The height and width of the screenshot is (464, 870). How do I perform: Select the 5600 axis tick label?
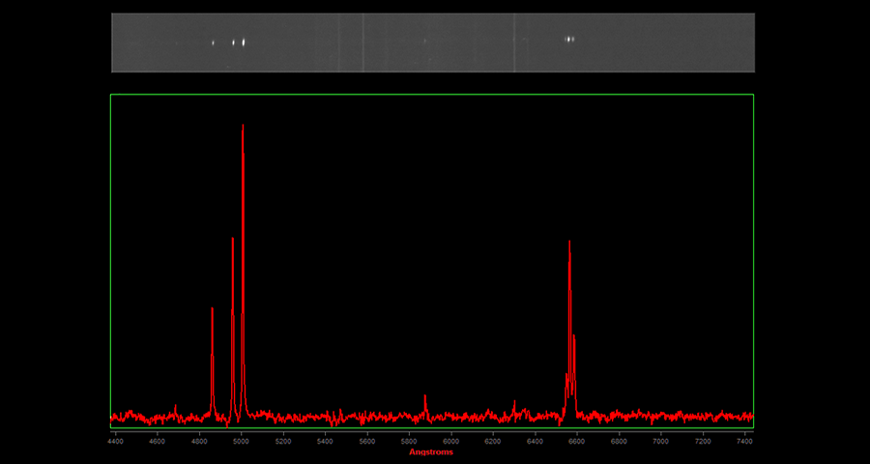click(x=367, y=441)
